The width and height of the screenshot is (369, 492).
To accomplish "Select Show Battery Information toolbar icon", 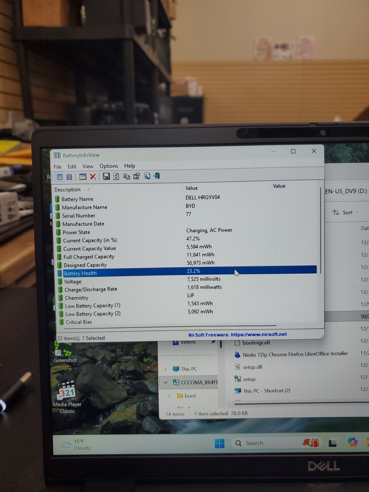I will [x=60, y=177].
